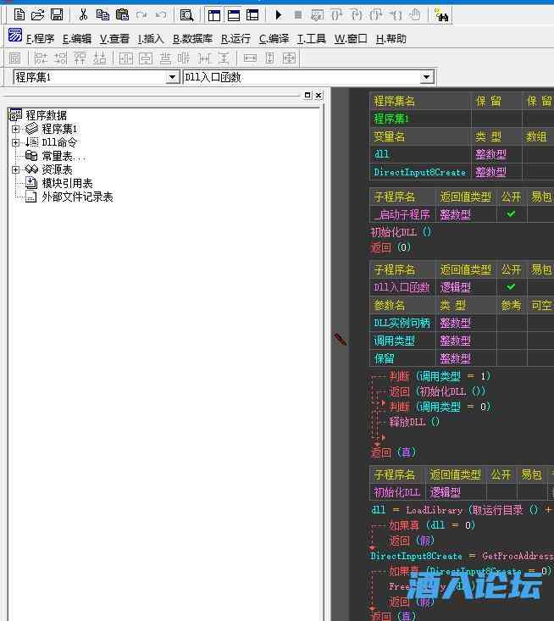Click the Copy icon

(102, 15)
